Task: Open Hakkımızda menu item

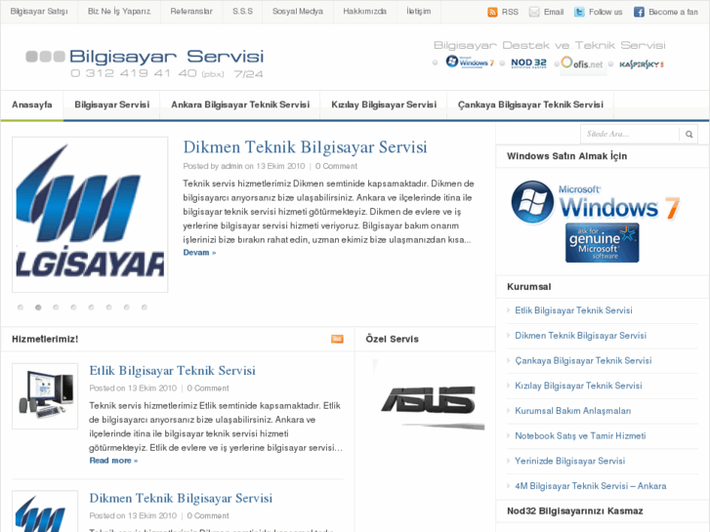Action: 364,12
